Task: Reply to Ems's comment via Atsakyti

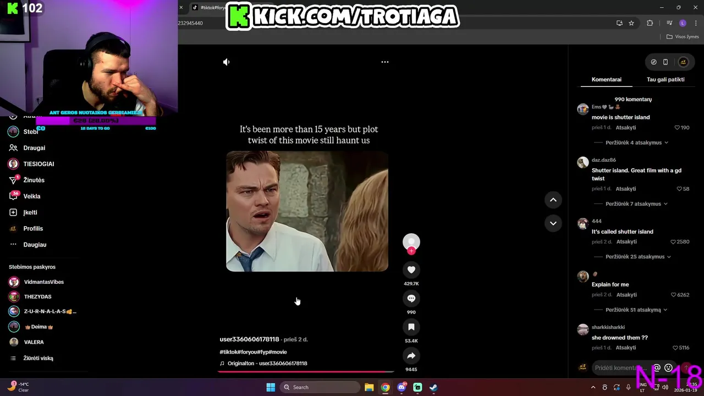Action: [x=626, y=128]
